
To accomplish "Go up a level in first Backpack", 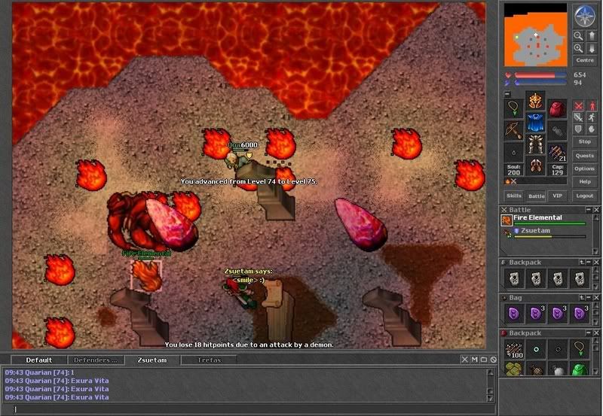I will click(x=582, y=262).
